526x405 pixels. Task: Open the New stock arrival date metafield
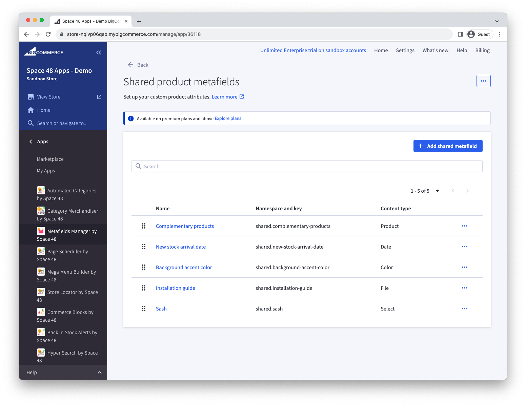[x=181, y=247]
